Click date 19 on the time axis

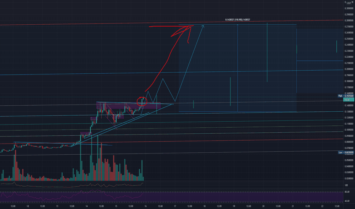[x=234, y=206]
